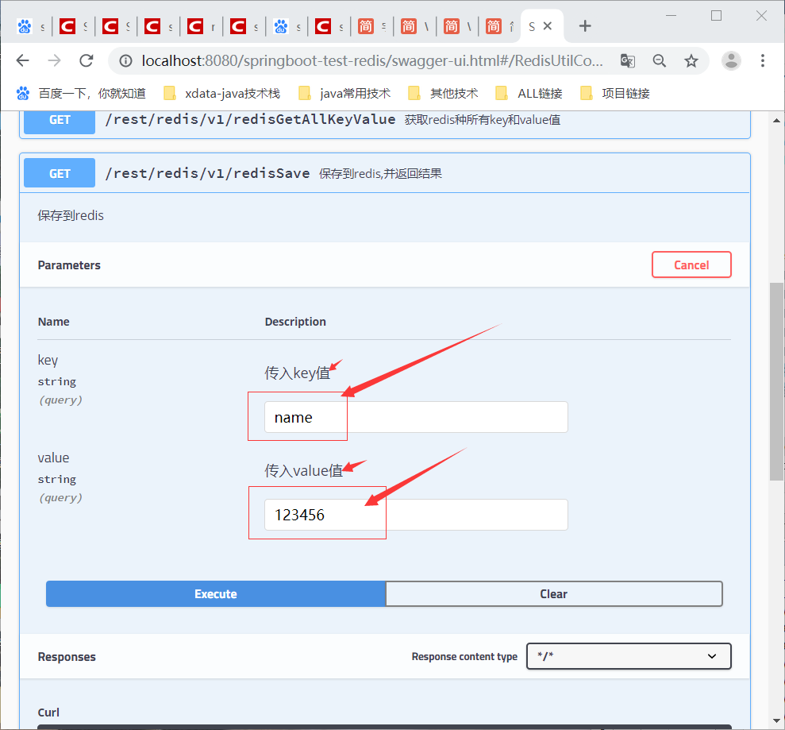
Task: Switch to the last 简 icon tab
Action: pyautogui.click(x=499, y=26)
